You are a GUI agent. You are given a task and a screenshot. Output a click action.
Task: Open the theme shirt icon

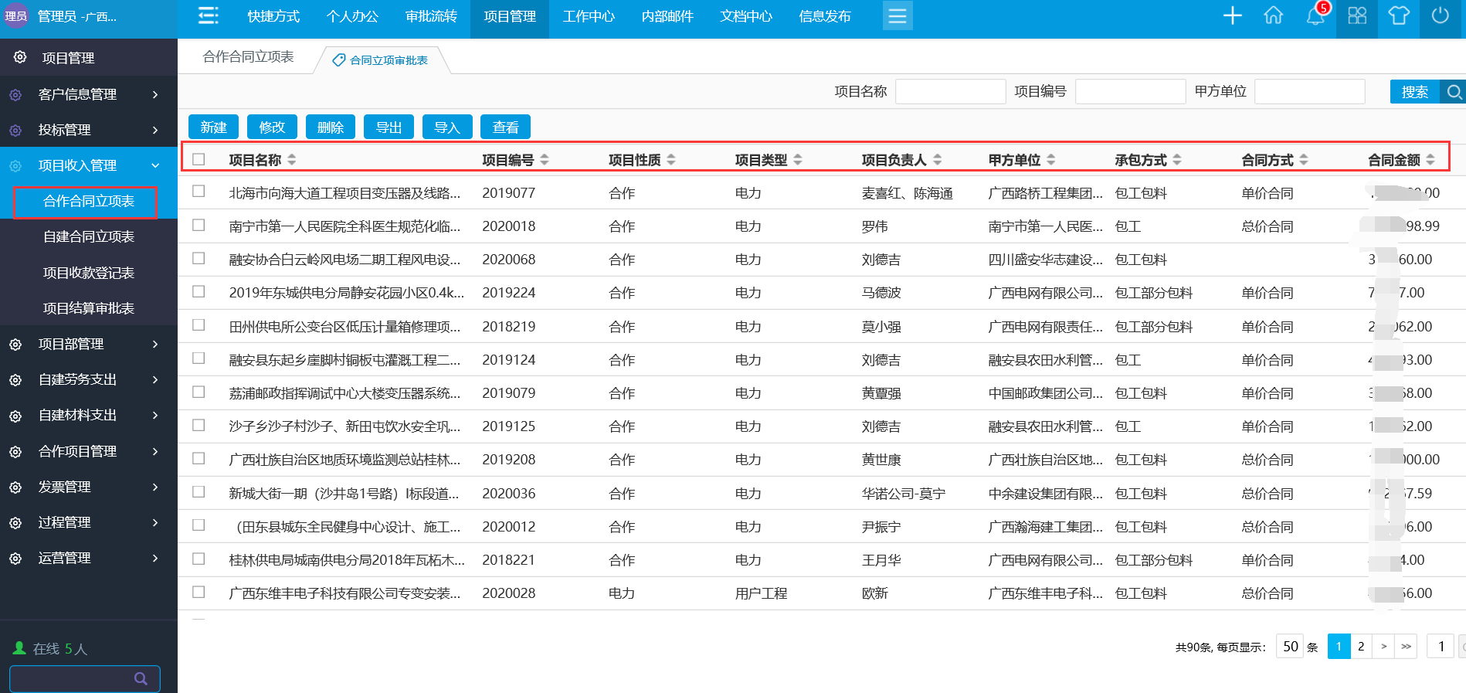pos(1398,15)
